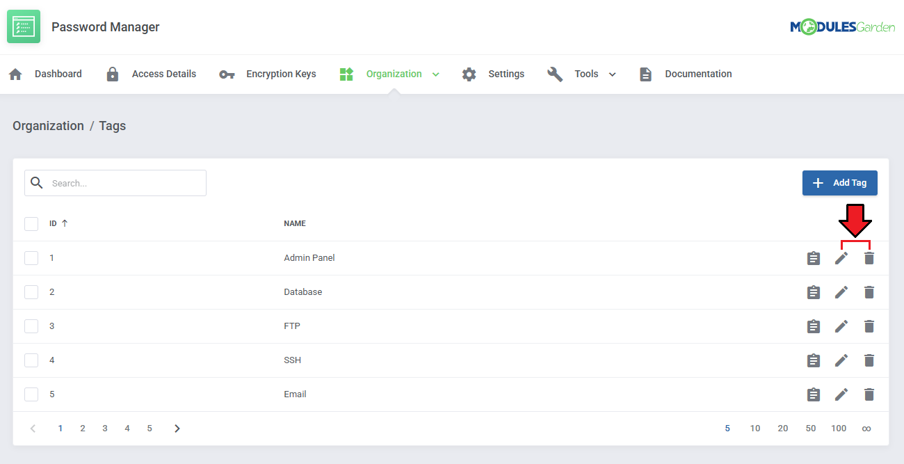
Task: Click the Encryption Keys key icon
Action: (x=227, y=74)
